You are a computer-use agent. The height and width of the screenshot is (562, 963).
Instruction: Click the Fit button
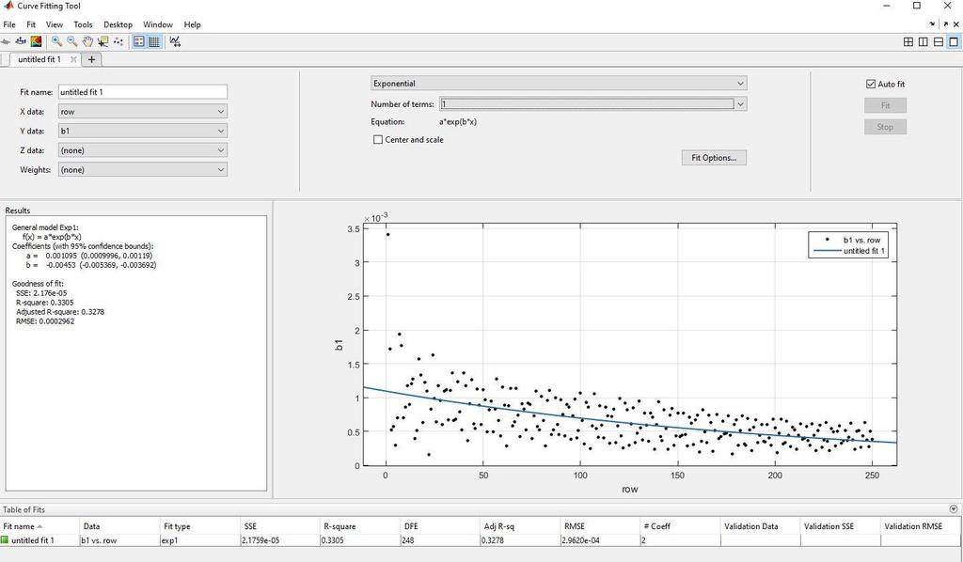click(885, 105)
